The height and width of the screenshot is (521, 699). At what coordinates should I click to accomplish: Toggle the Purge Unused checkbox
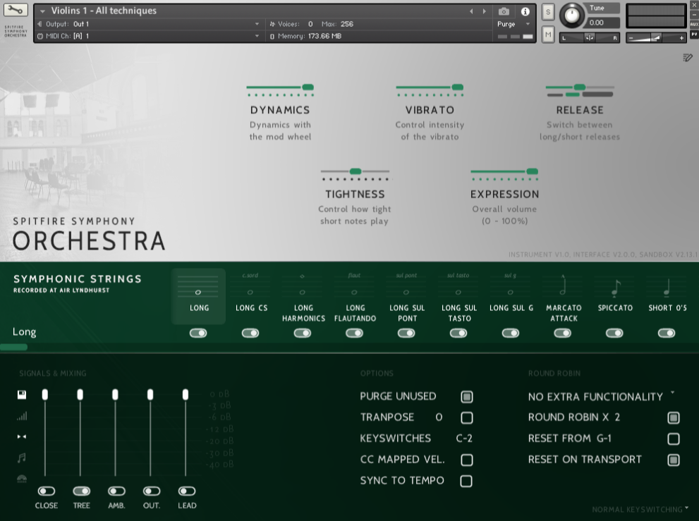[x=466, y=397]
